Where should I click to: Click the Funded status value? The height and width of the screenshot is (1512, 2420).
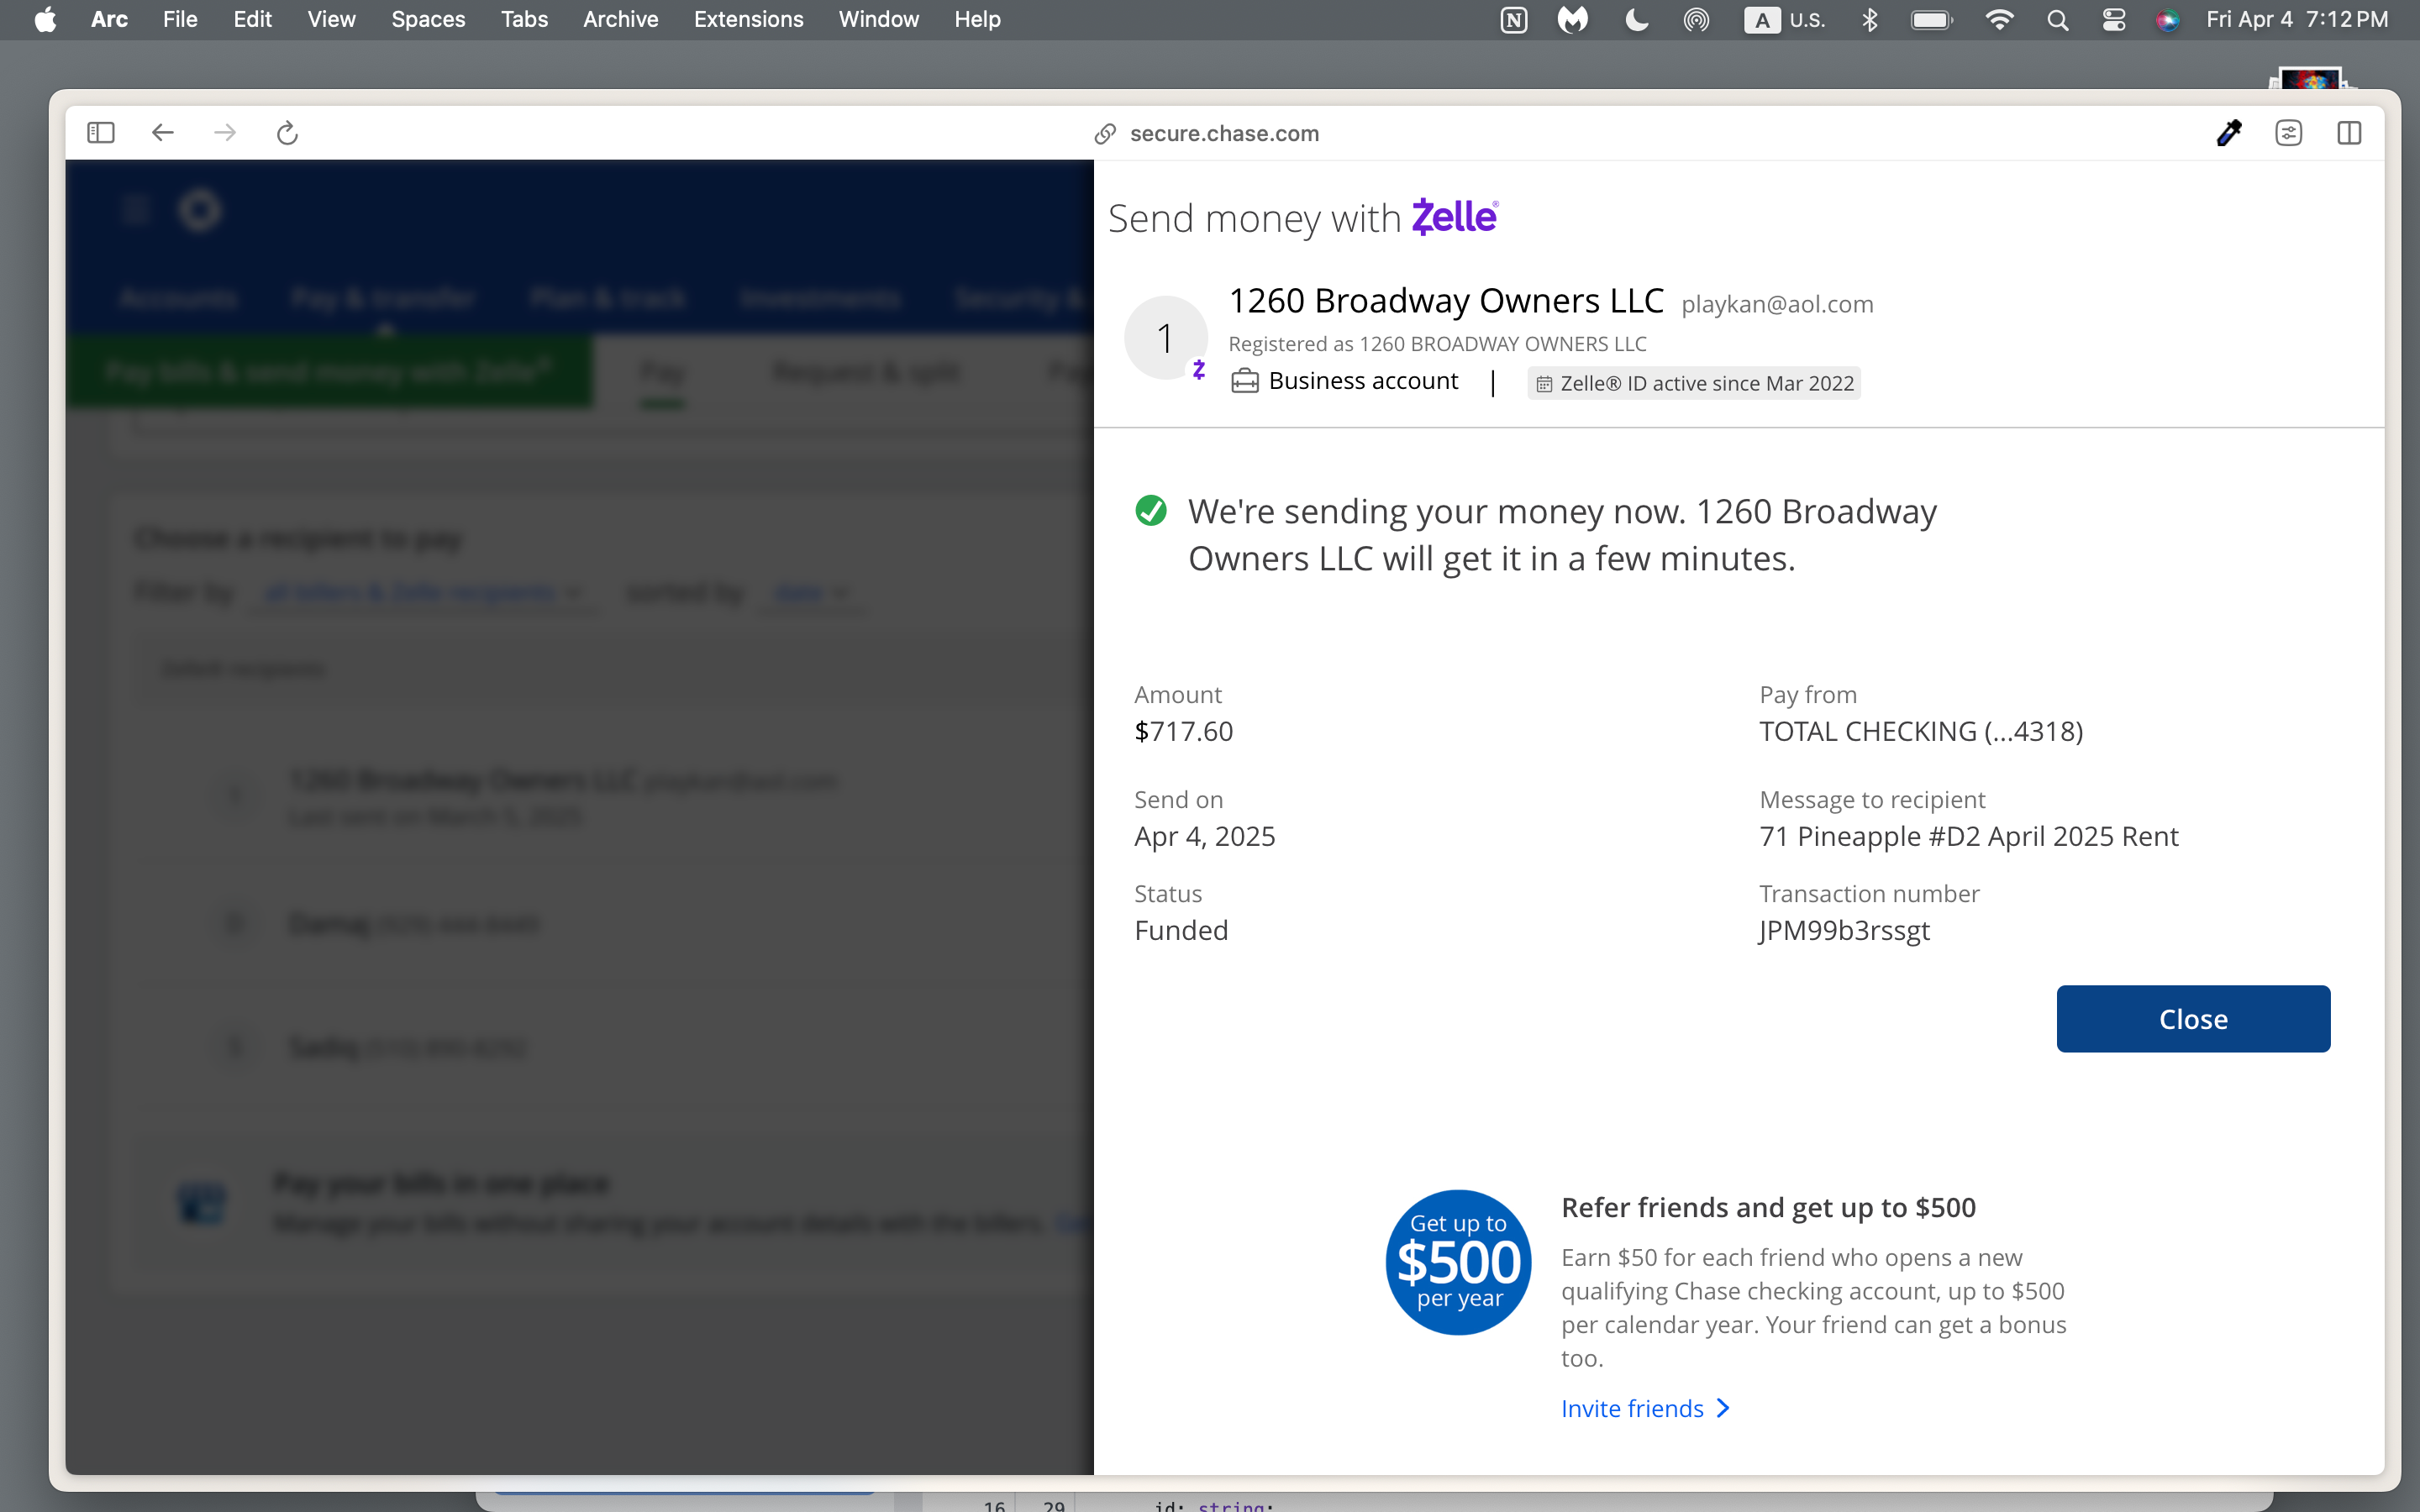(1181, 930)
